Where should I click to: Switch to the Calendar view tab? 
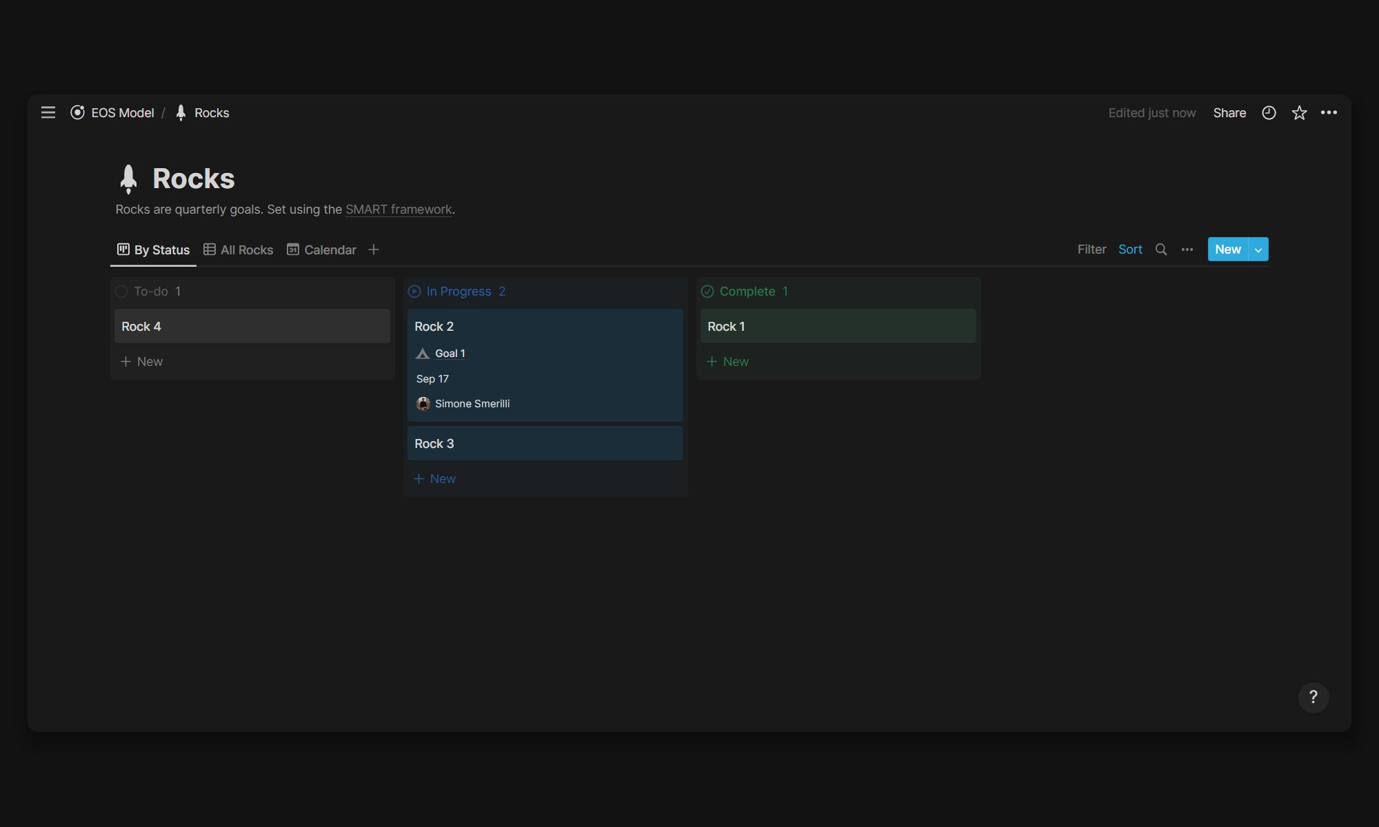pyautogui.click(x=322, y=249)
